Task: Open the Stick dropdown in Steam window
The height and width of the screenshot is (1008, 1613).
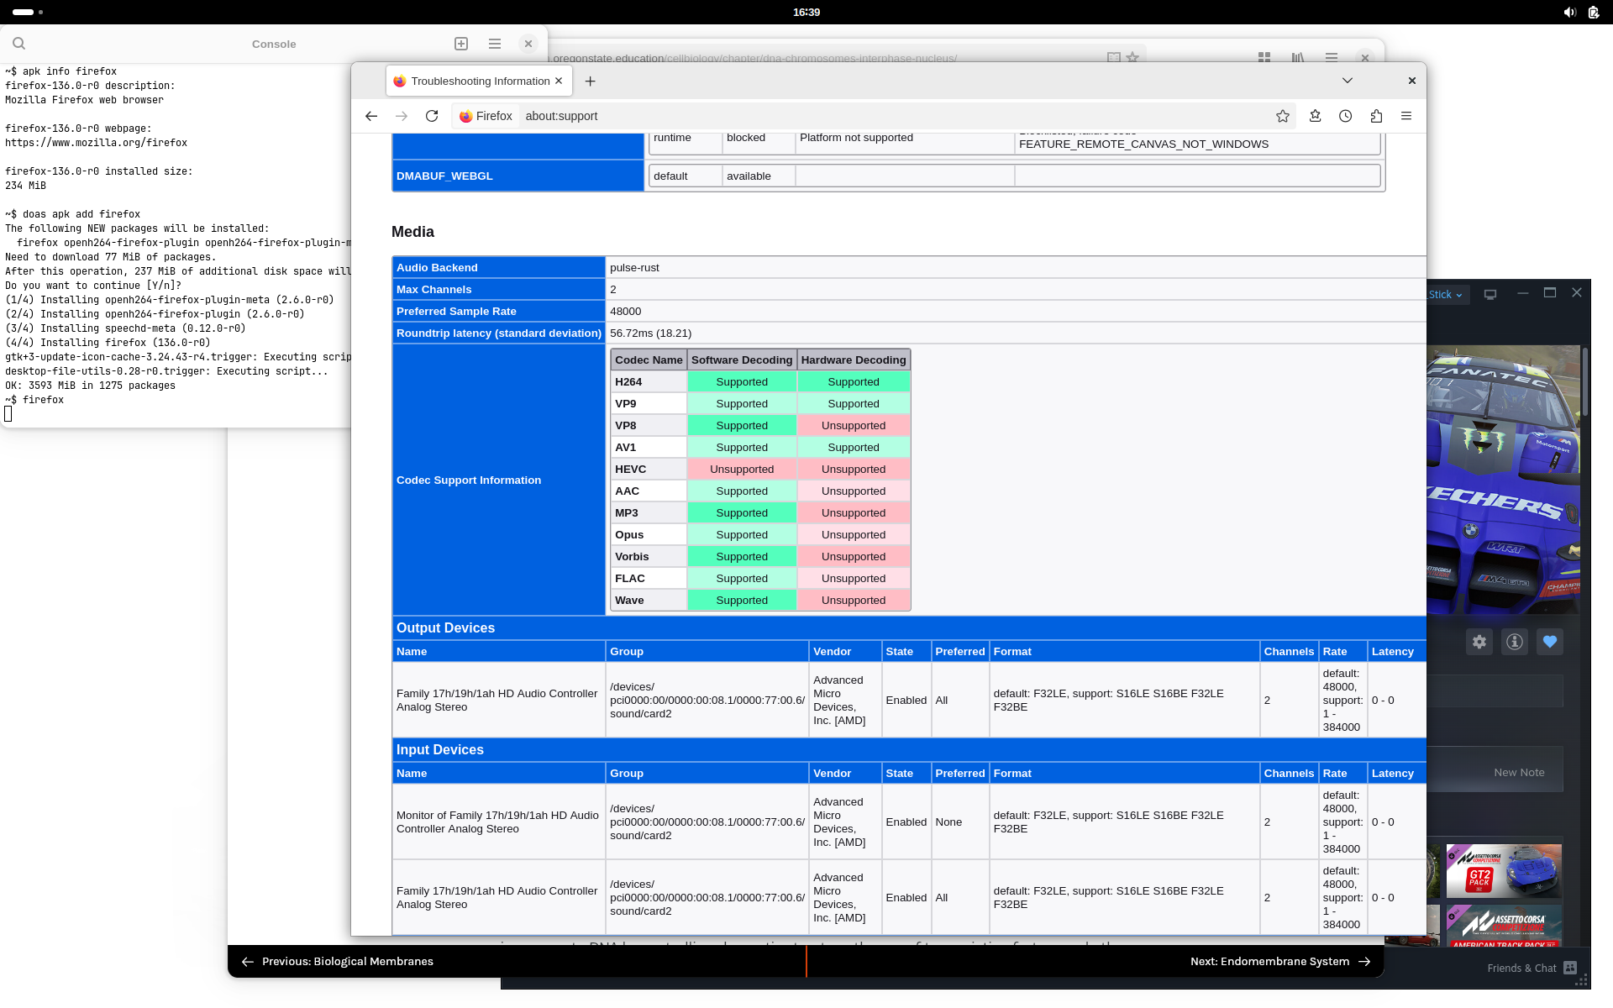Action: coord(1446,295)
